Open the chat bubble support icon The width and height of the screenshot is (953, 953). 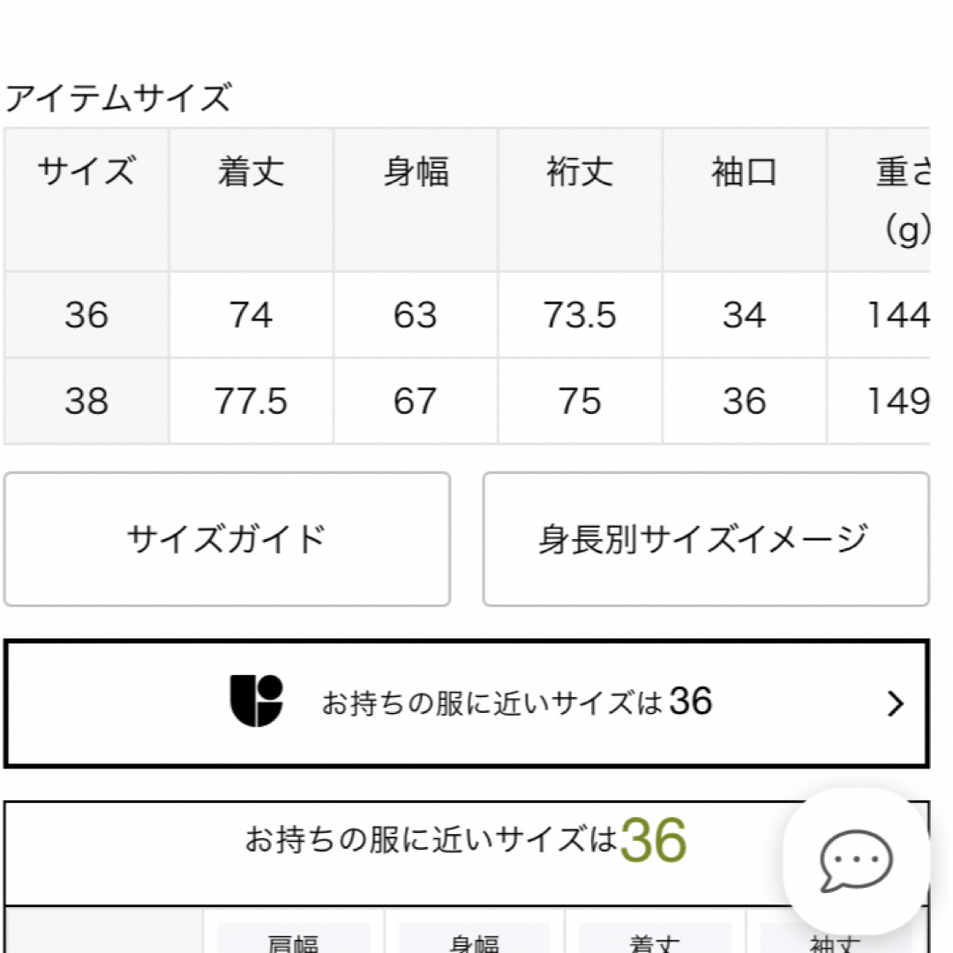click(x=856, y=860)
